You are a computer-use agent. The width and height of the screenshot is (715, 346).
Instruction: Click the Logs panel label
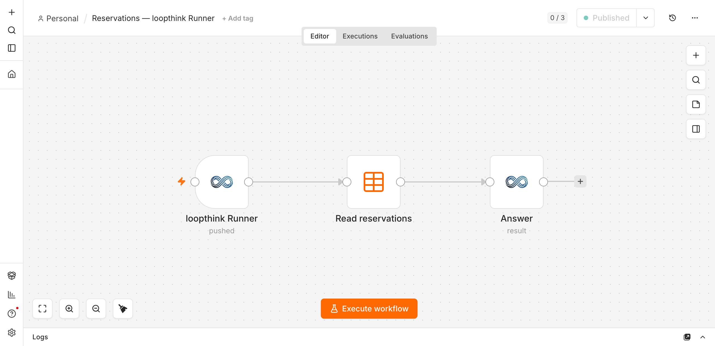click(40, 337)
